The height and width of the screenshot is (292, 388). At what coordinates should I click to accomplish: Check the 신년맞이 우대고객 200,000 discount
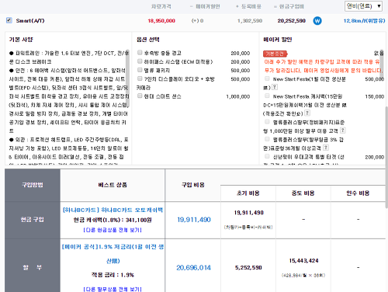pos(267,156)
